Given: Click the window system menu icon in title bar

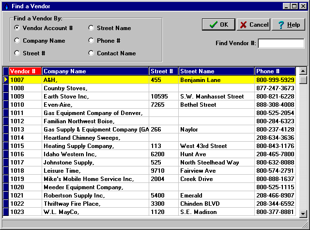Looking at the screenshot, I should (x=5, y=6).
